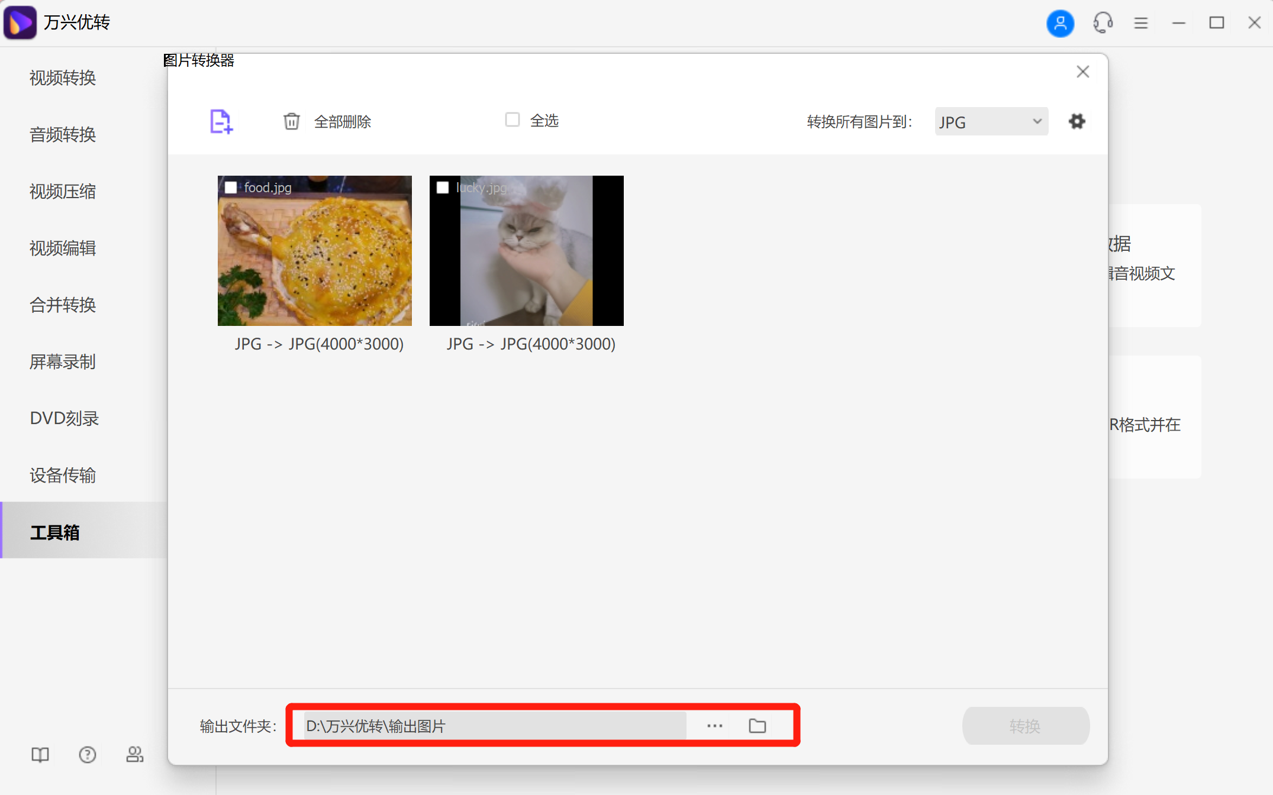The image size is (1273, 795).
Task: Open the community icon at bottom left
Action: click(134, 755)
